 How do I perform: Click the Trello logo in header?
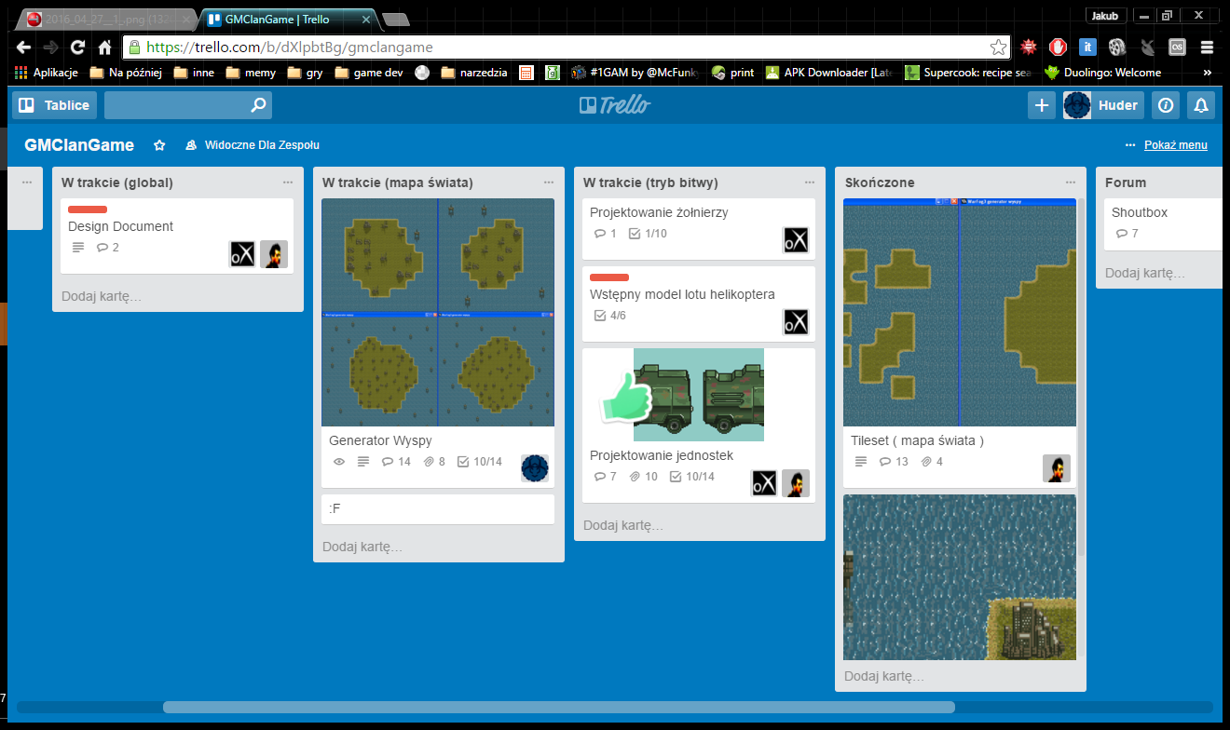point(615,105)
